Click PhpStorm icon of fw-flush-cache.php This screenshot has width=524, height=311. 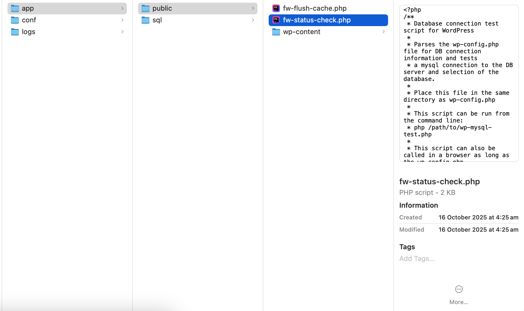tap(276, 9)
